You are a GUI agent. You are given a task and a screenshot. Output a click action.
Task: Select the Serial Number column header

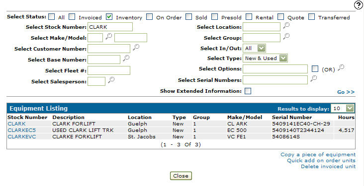pos(292,117)
